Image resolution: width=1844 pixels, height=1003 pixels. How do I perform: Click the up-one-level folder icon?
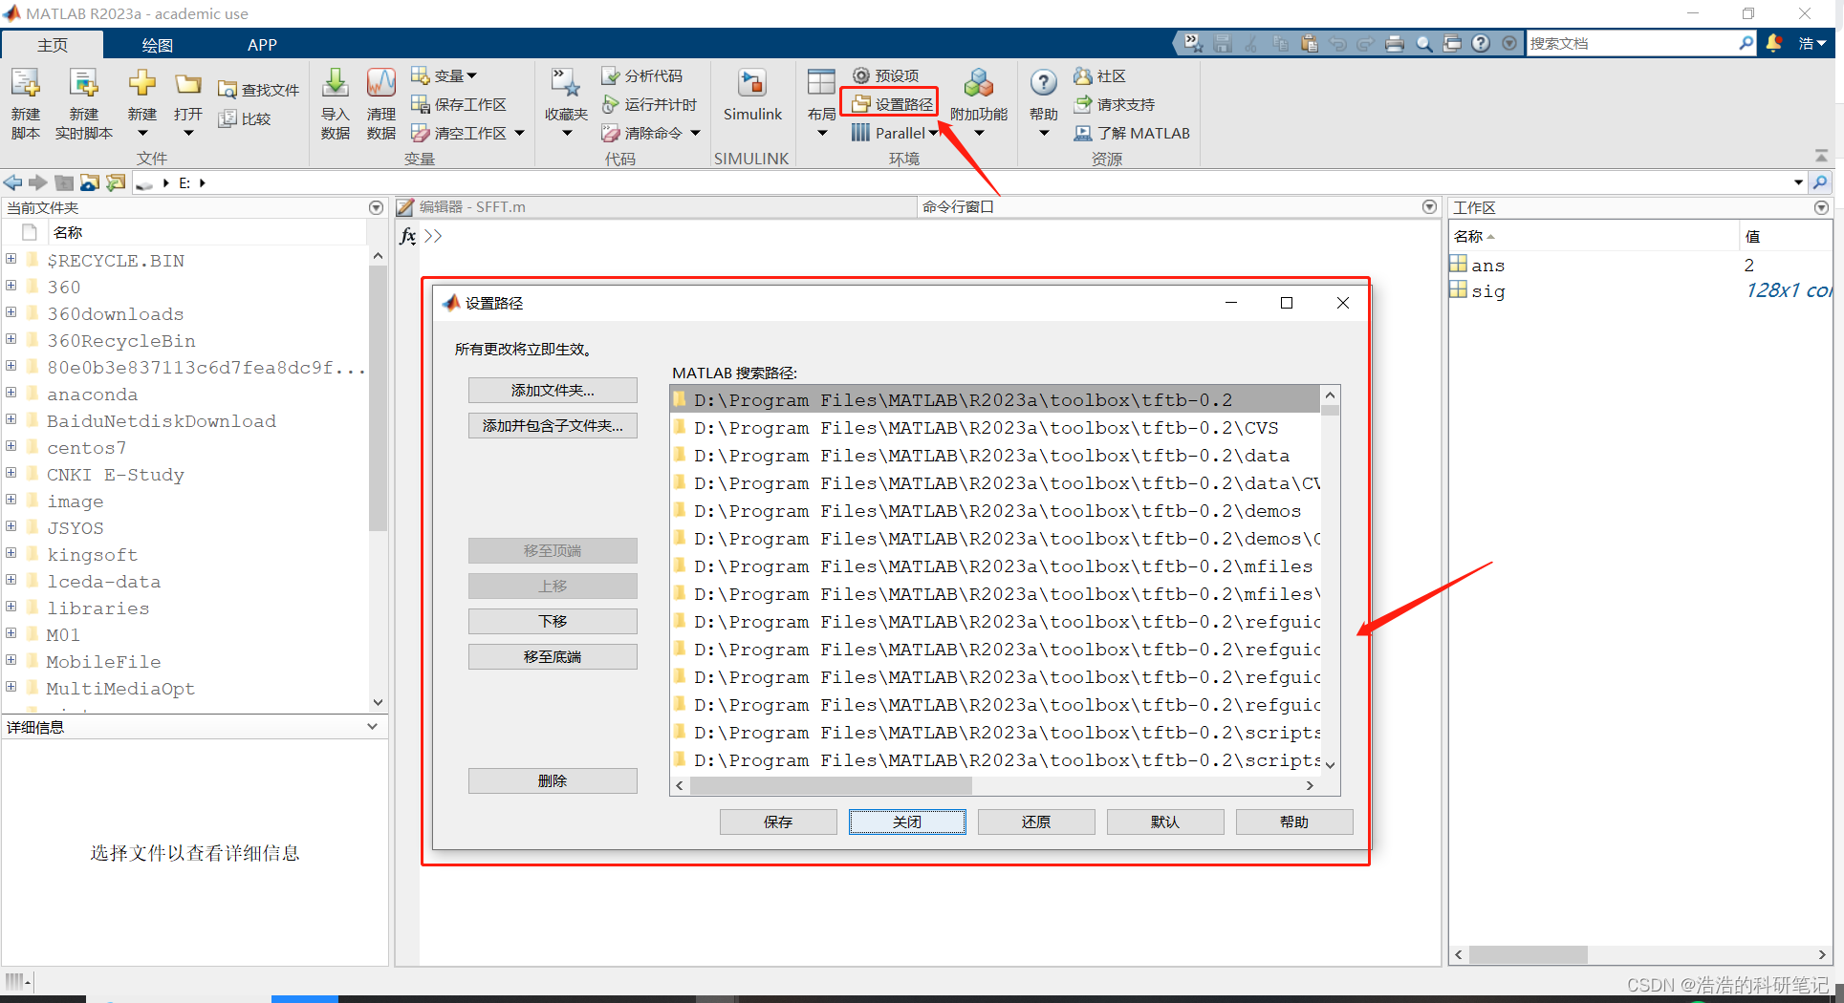pos(64,182)
